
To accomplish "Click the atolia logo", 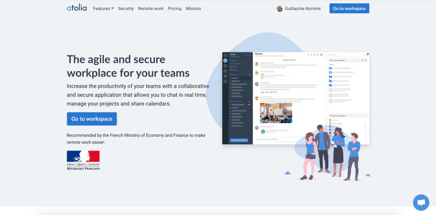I will point(77,8).
